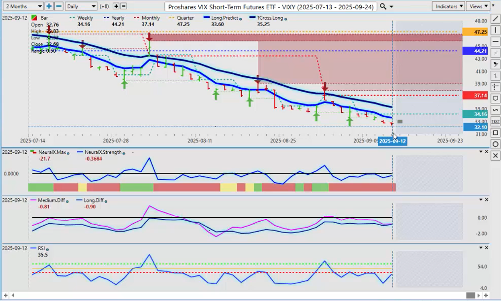
Task: Click the NeuralX.Max legend label
Action: click(x=52, y=152)
